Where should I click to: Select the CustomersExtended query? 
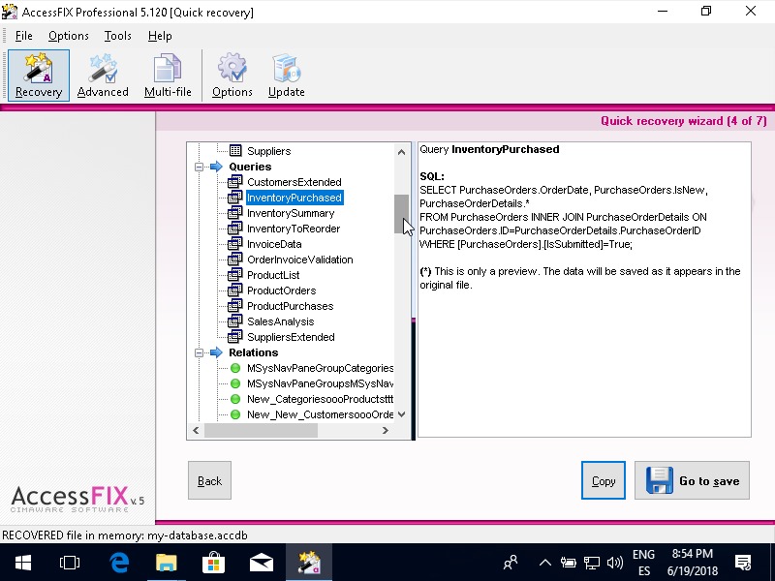(x=294, y=182)
